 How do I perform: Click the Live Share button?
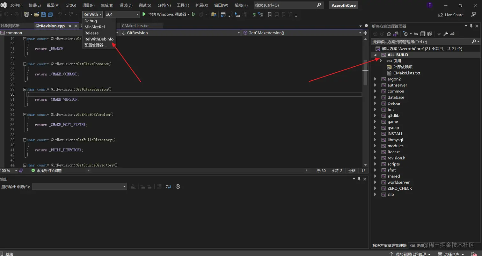coord(451,15)
